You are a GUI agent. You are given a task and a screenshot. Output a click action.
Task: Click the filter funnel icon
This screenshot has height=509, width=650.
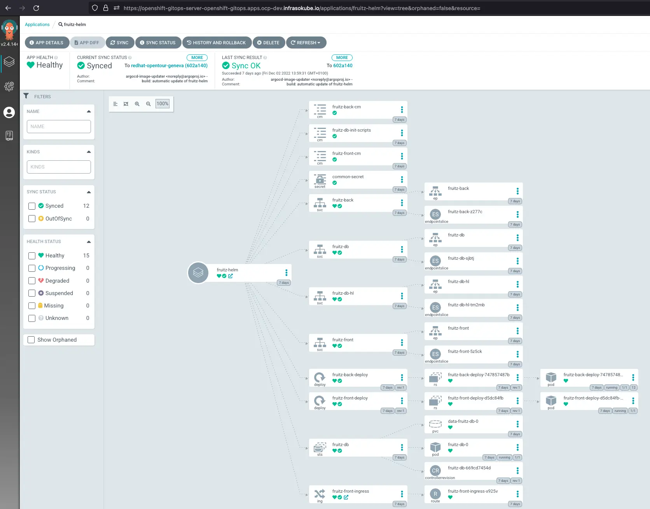pos(26,96)
